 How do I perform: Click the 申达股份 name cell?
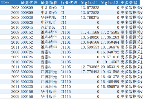click(x=50, y=22)
